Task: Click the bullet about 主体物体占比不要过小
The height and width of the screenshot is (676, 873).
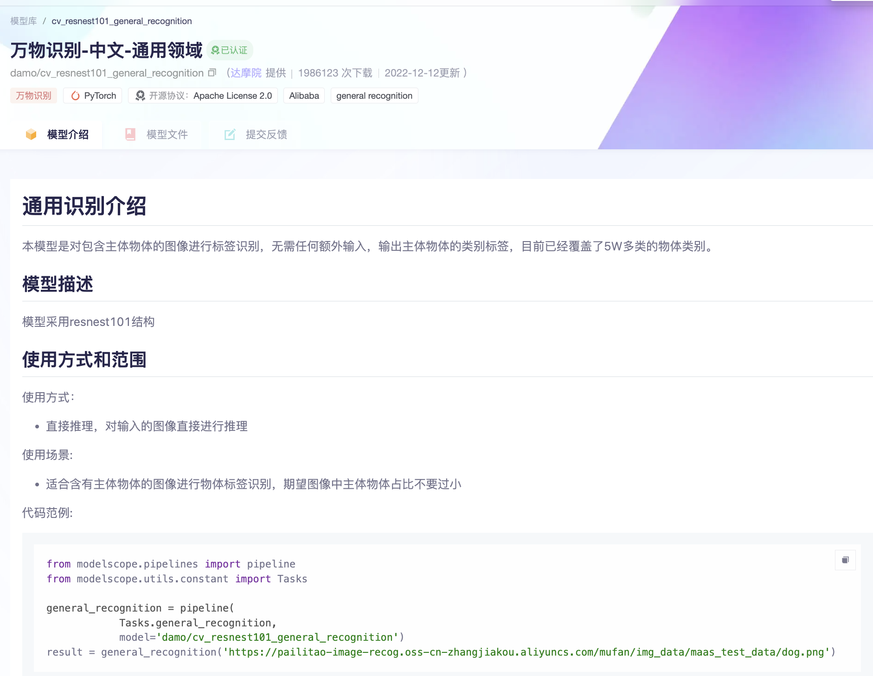Action: click(x=253, y=484)
